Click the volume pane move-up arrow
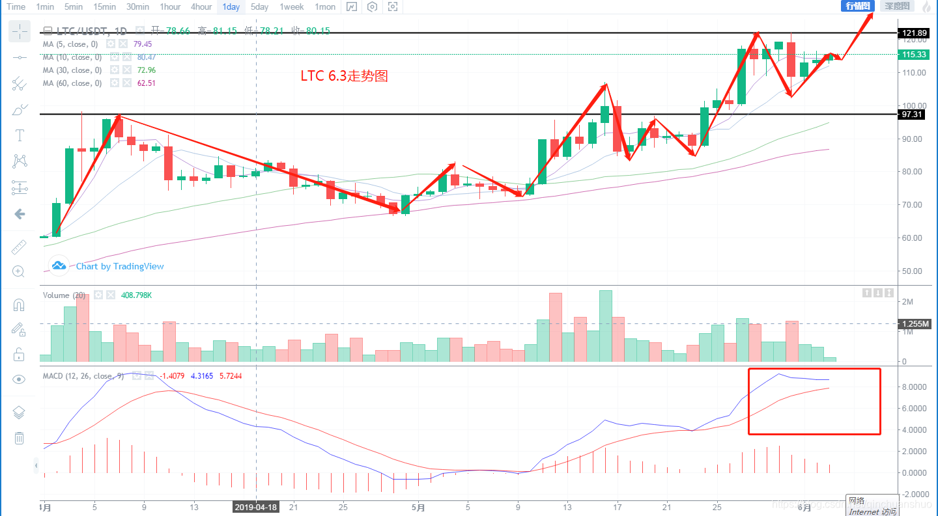The width and height of the screenshot is (938, 516). 866,293
